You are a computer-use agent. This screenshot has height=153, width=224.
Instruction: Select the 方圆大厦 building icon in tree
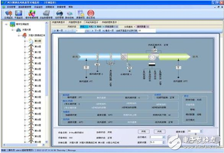(x=19, y=30)
